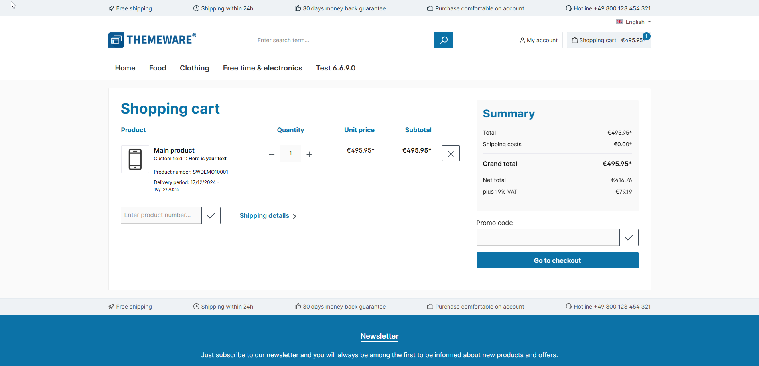The width and height of the screenshot is (759, 366).
Task: Open the Main product link
Action: point(174,150)
